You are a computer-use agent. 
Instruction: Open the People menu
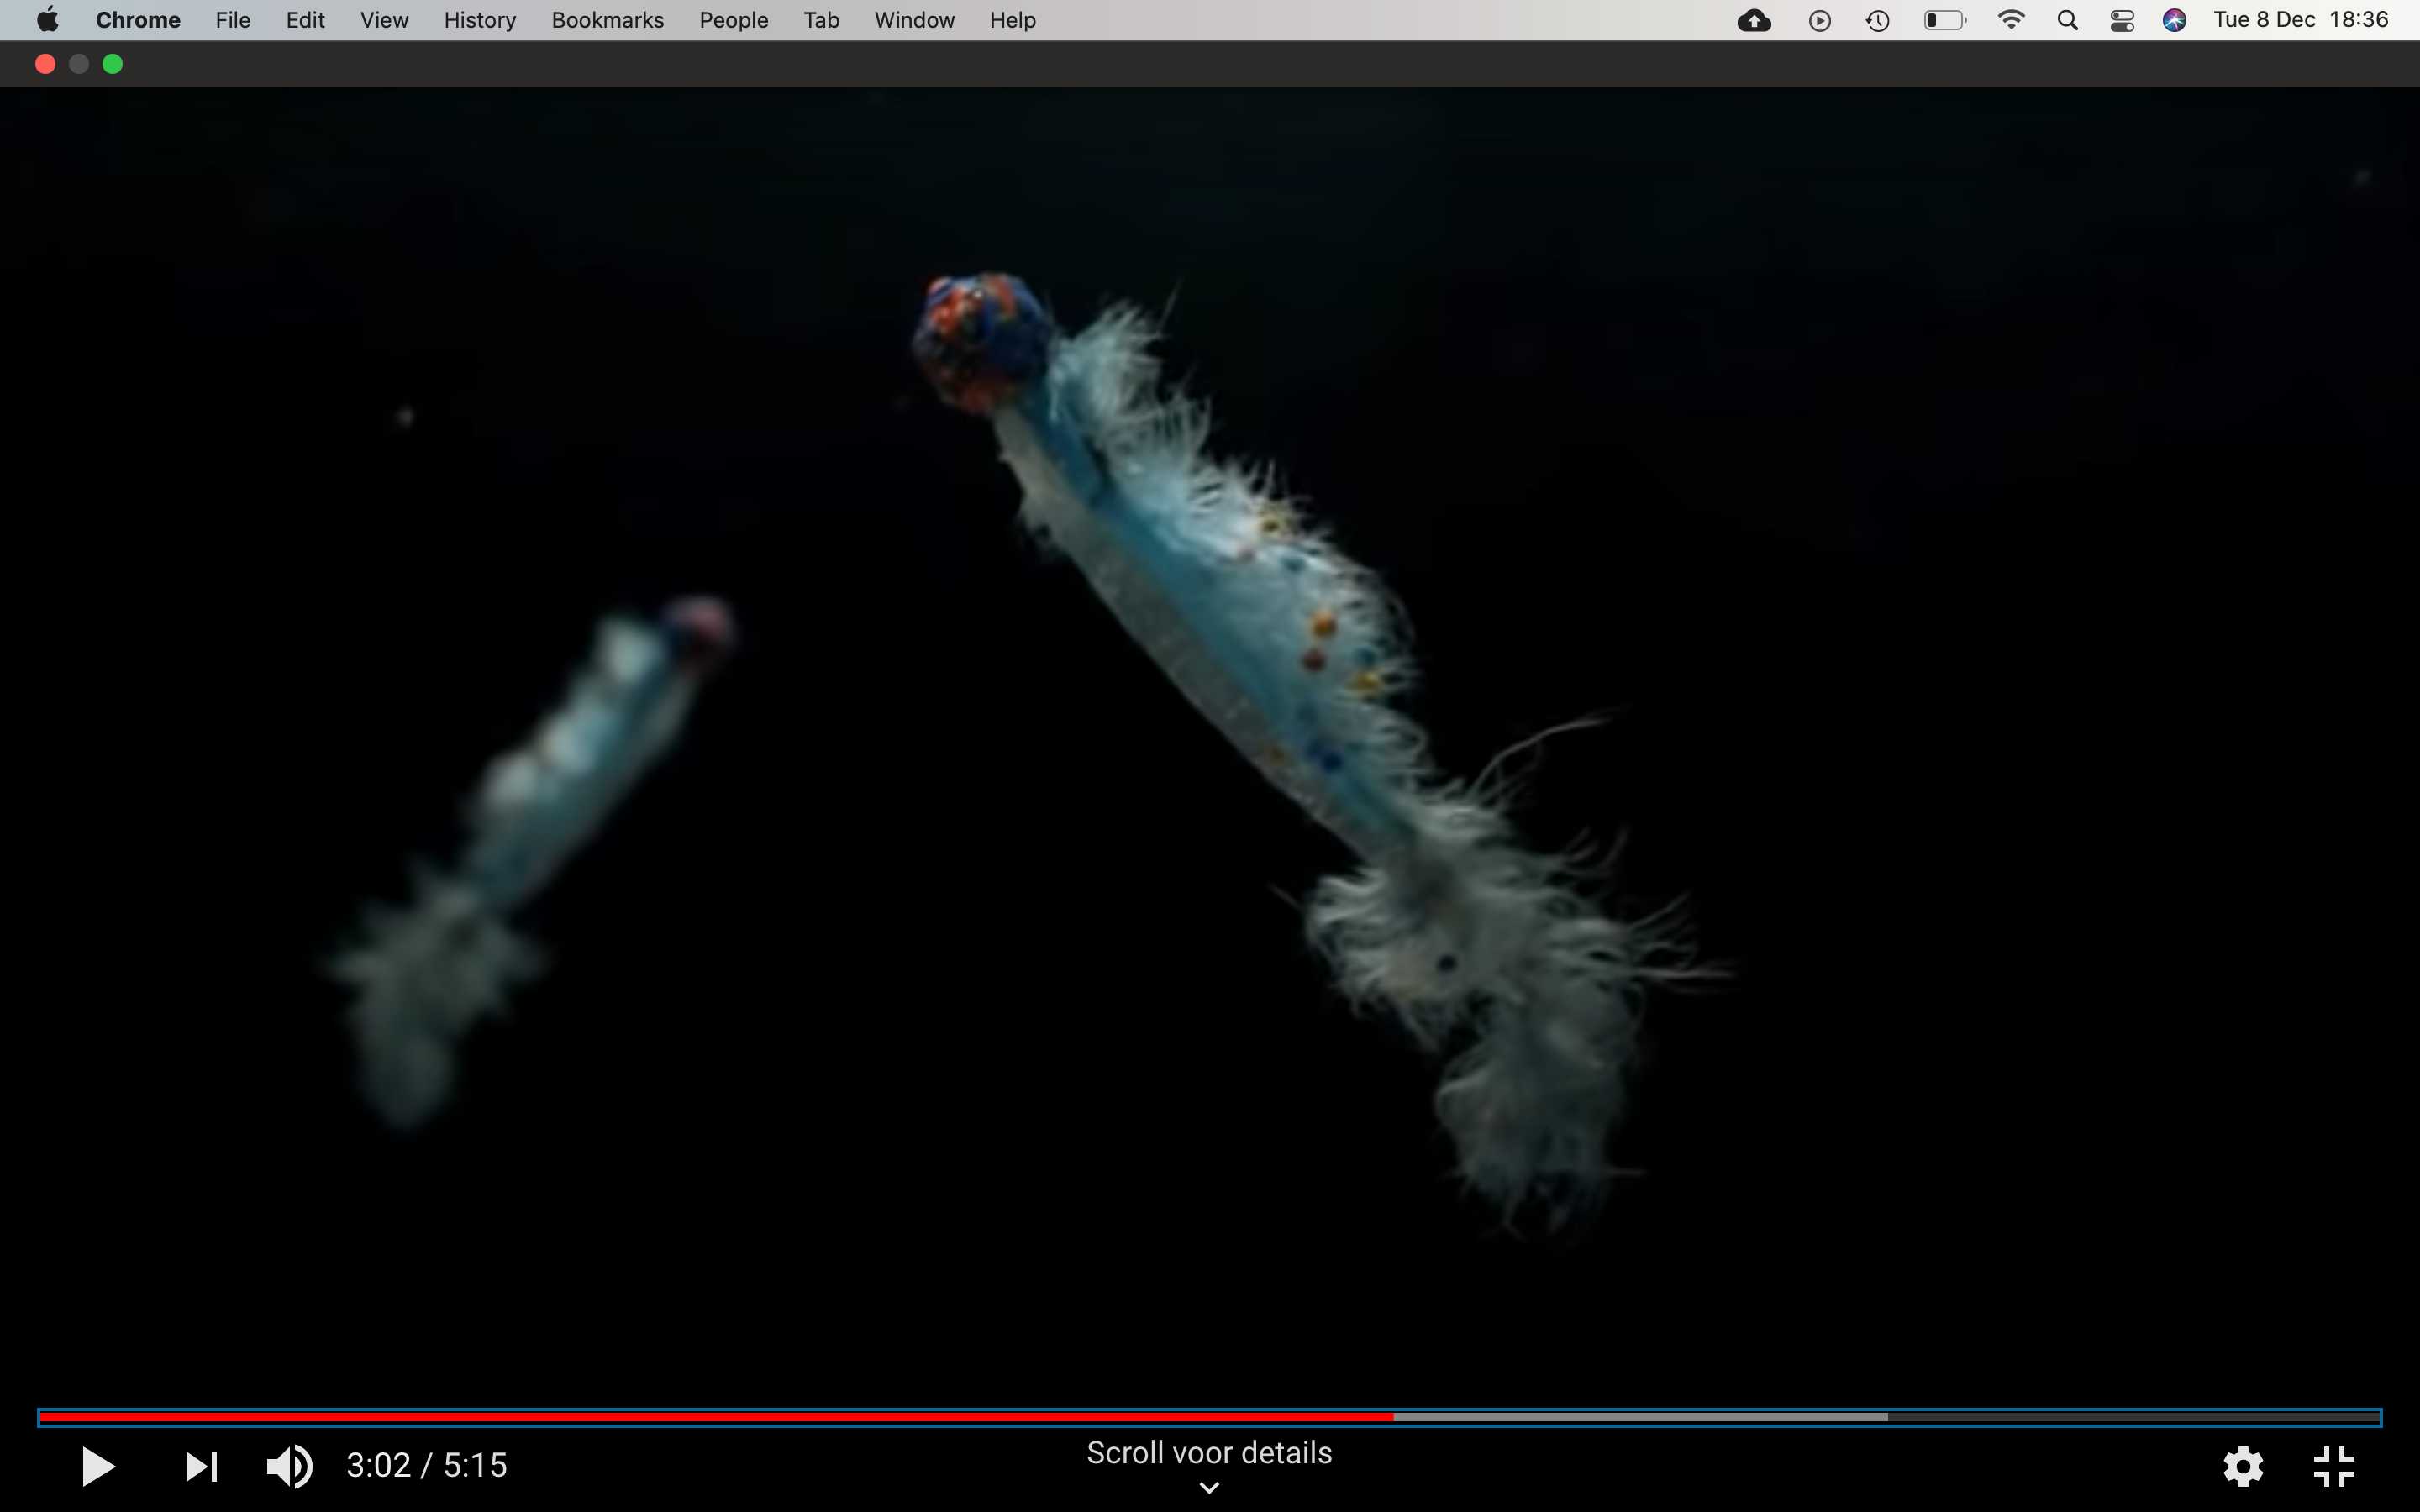point(733,20)
